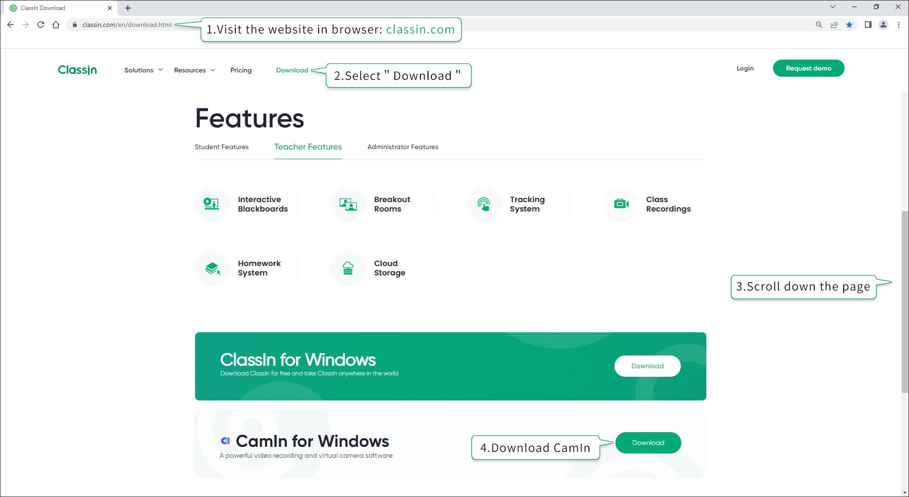This screenshot has width=909, height=497.
Task: Click the browser back arrow
Action: coord(10,25)
